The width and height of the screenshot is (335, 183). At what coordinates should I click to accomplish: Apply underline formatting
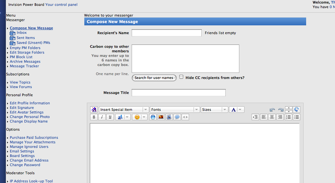click(x=110, y=117)
